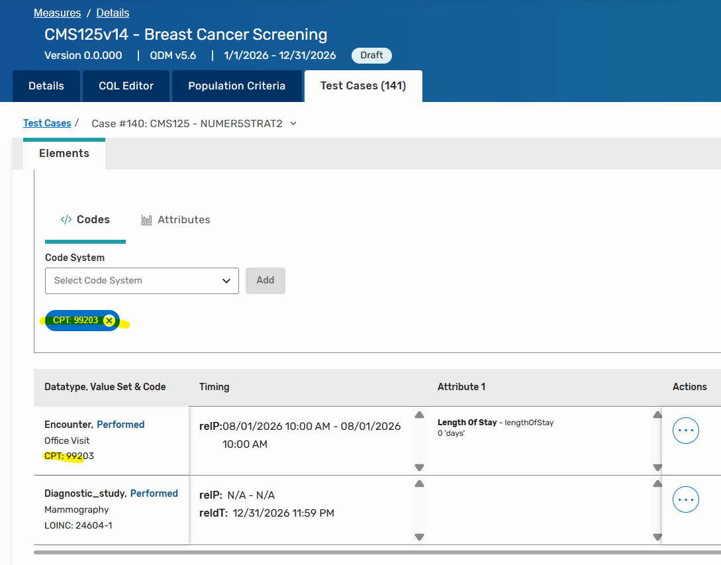Switch to the Codes sub-tab
The image size is (721, 565).
(x=85, y=220)
